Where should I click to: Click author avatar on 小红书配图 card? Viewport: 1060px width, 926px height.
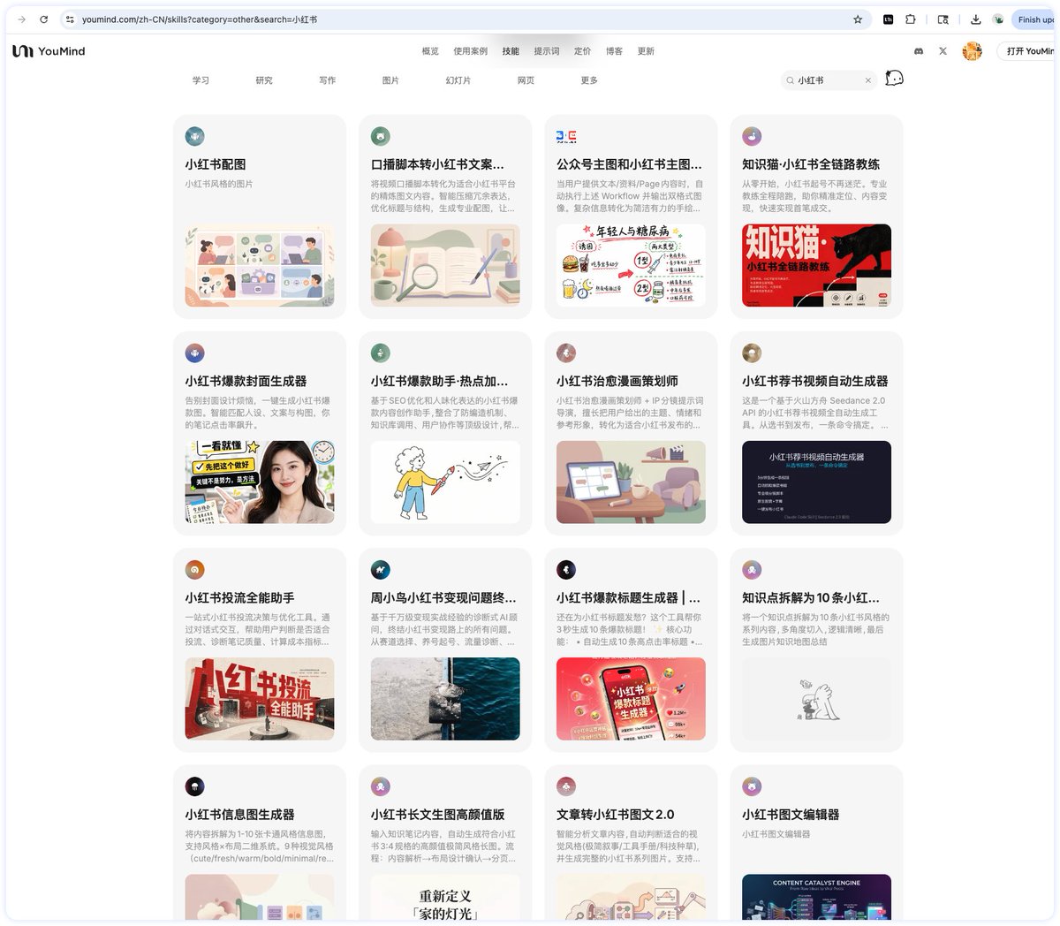(194, 136)
